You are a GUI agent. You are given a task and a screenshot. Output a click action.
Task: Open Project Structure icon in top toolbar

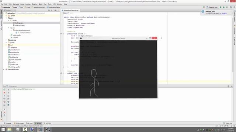230,7
